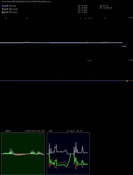The image size is (133, 175).
Task: Click the 'Avg V: 0 M' volume text
Action: (104, 6)
